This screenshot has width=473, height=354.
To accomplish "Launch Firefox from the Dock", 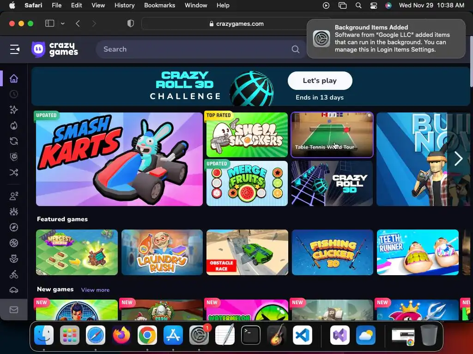I will coord(121,335).
